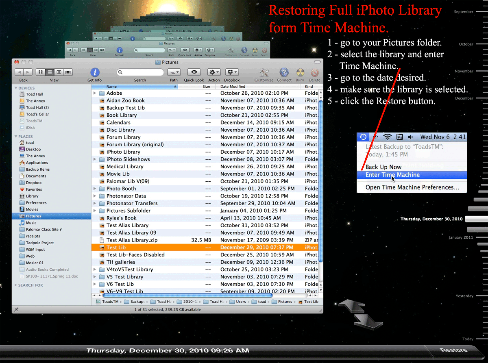Collapse the PLACES sidebar section

[x=16, y=137]
